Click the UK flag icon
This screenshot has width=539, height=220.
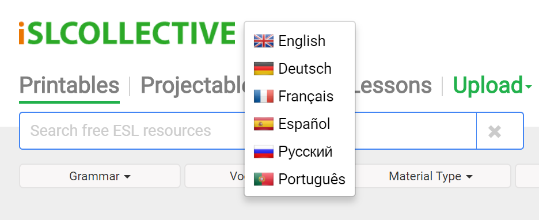[x=264, y=41]
